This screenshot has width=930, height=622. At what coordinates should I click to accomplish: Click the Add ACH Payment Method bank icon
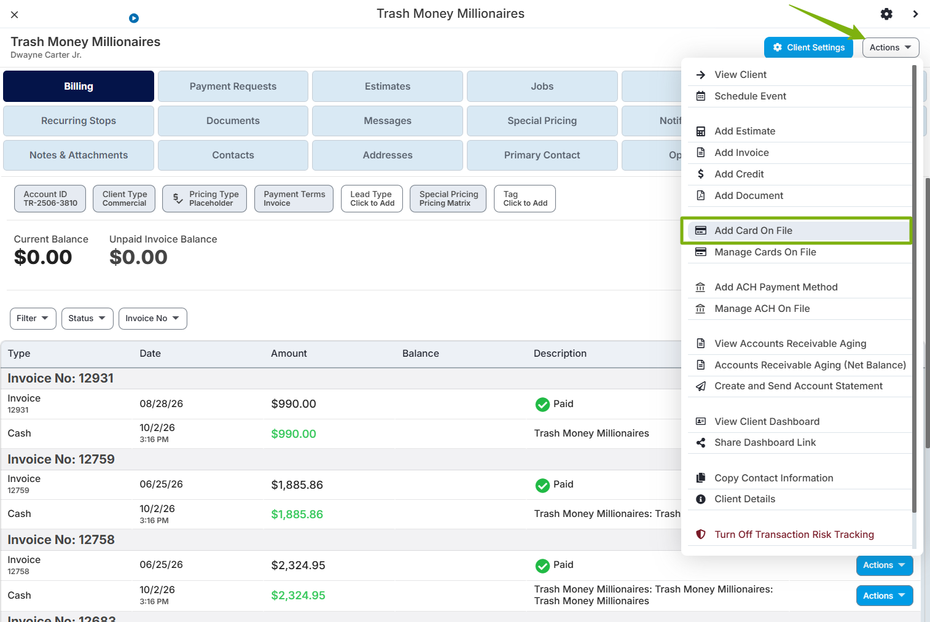(700, 287)
